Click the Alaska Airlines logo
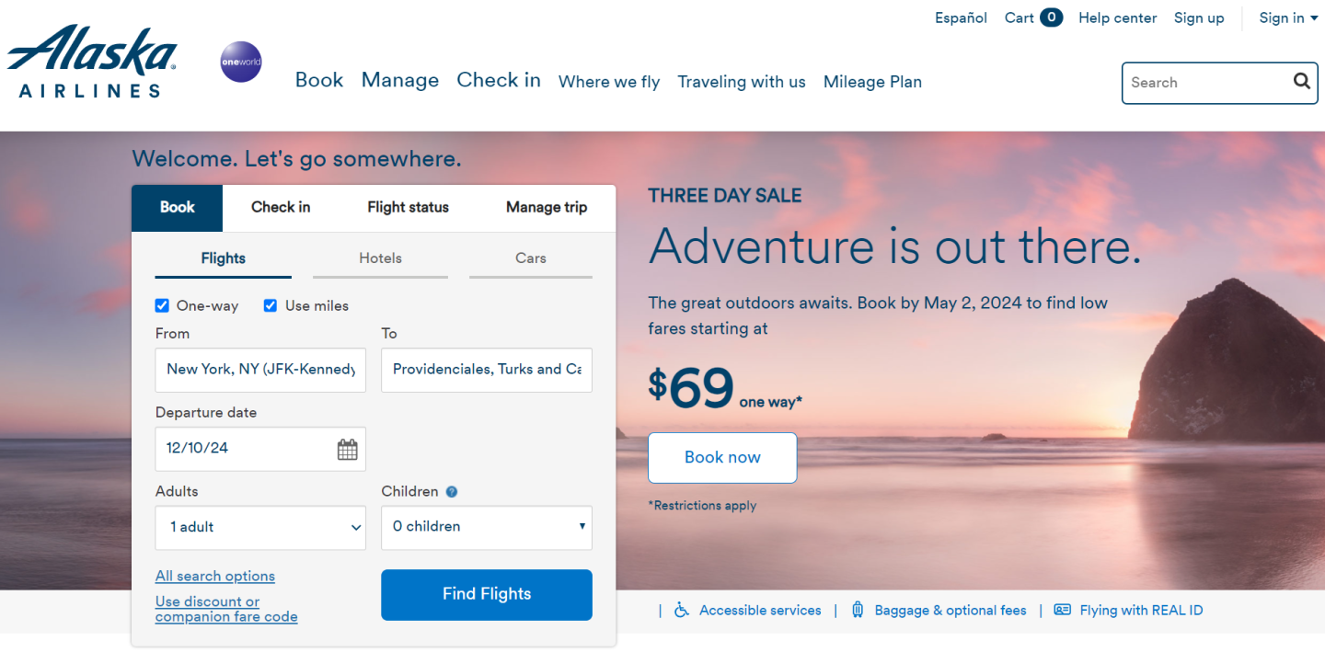The image size is (1325, 664). [92, 63]
